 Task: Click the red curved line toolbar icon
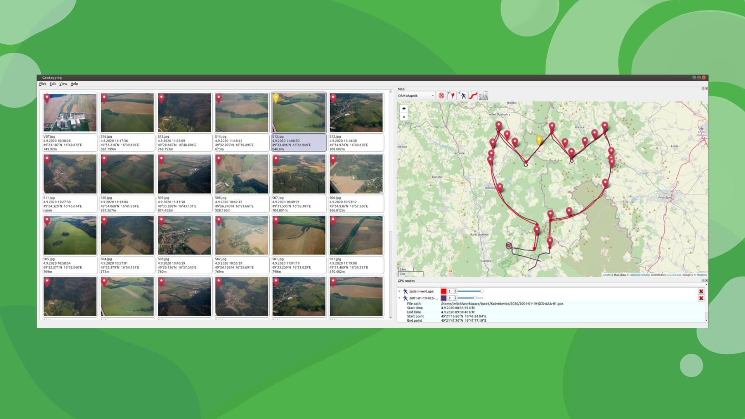pos(473,96)
